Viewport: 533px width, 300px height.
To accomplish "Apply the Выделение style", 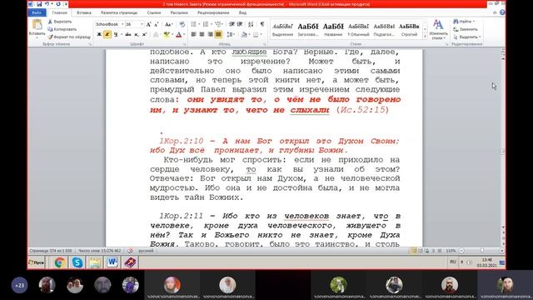I will click(282, 29).
